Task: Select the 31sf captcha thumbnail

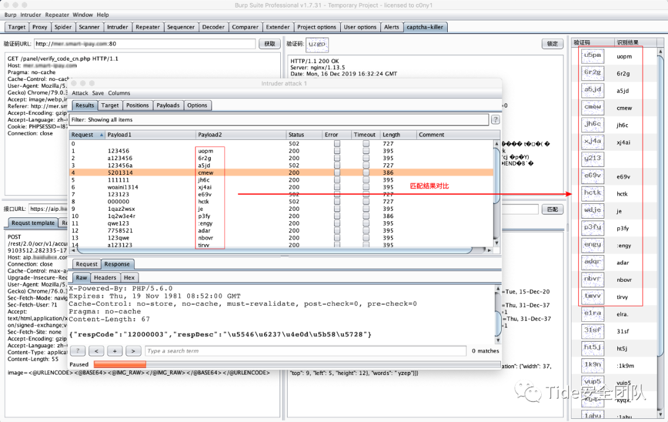Action: point(593,331)
